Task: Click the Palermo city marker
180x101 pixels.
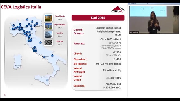Action: pyautogui.click(x=41, y=77)
